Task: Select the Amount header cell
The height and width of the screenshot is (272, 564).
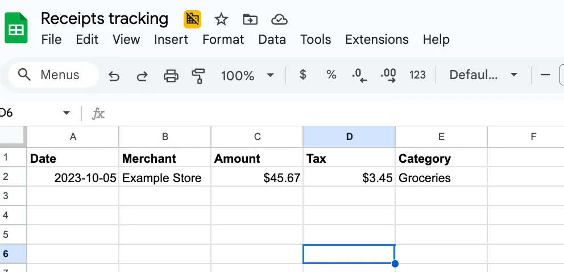Action: click(x=257, y=157)
